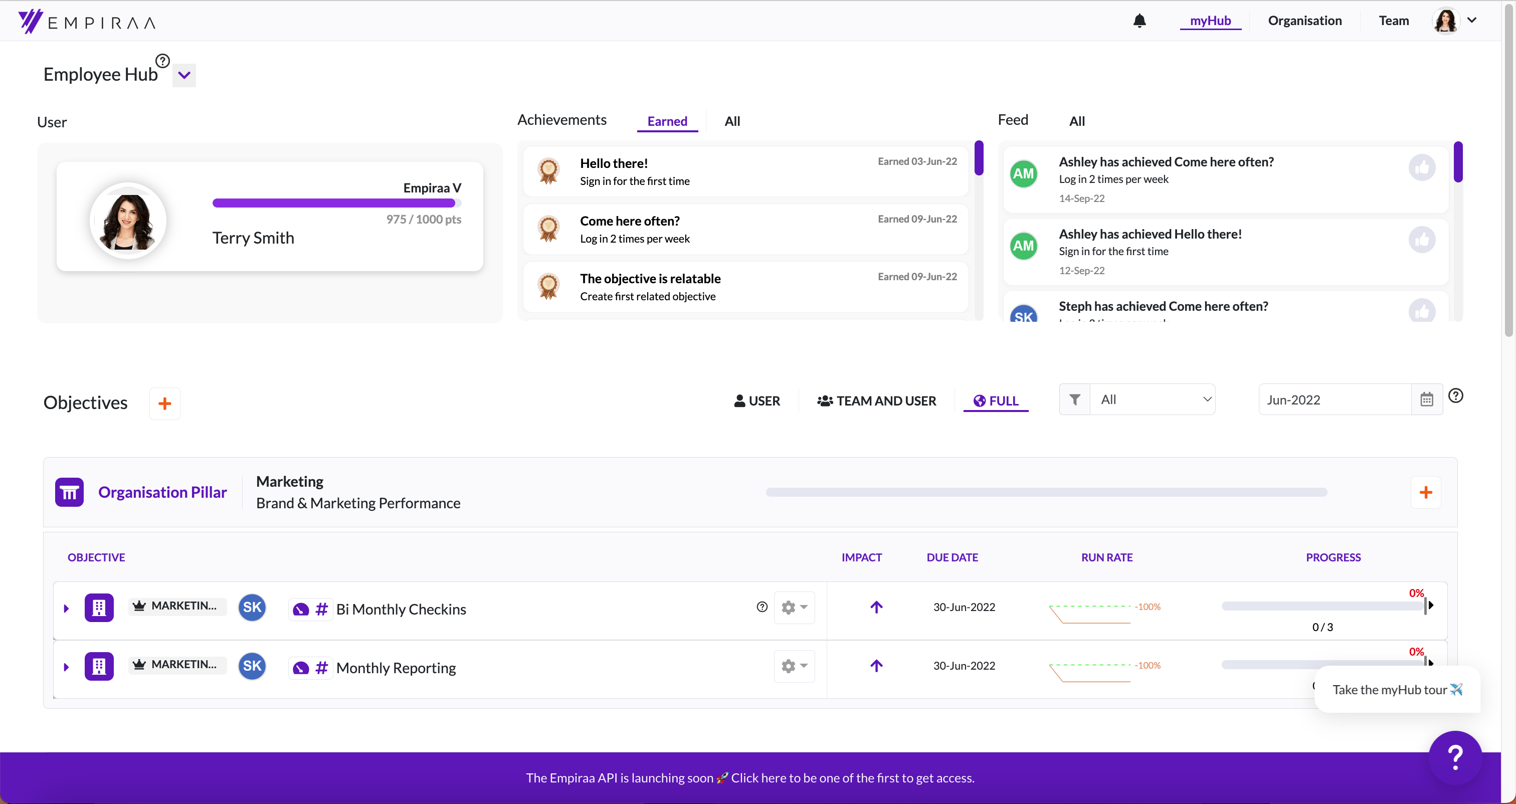Screen dimensions: 1516x804
Task: Show All achievements tab
Action: pos(732,121)
